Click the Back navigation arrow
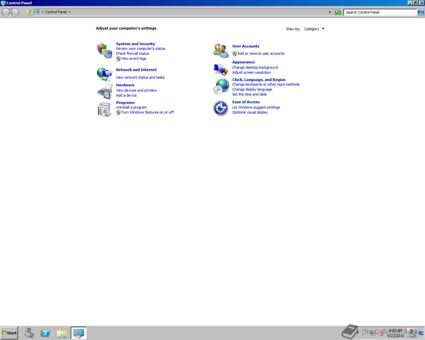The height and width of the screenshot is (340, 425). [6, 12]
